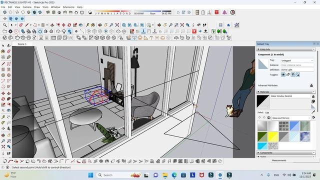Screen dimensions: 320x180
Task: Open the Extensions menu
Action: 68,7
